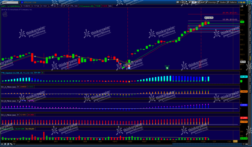
Task: Click the pointer icon above the price axis
Action: tap(242, 6)
